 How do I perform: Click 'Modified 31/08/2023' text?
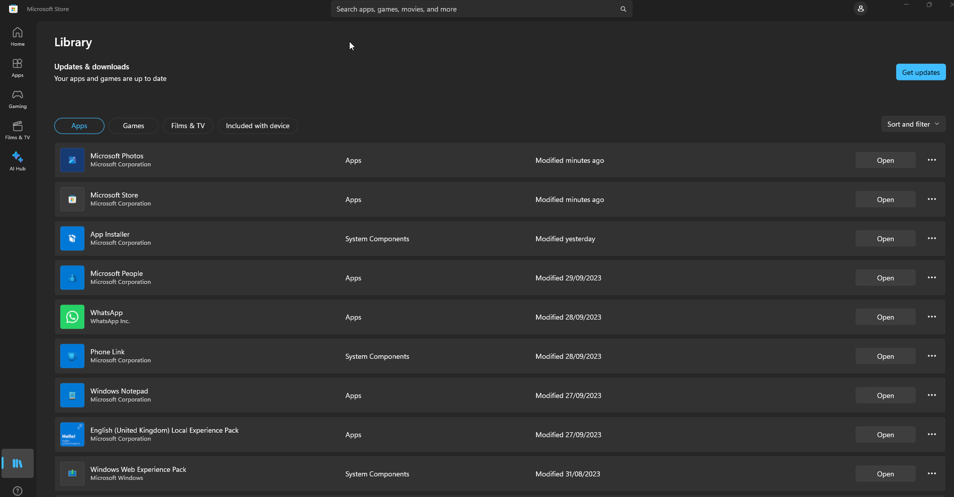(x=568, y=474)
